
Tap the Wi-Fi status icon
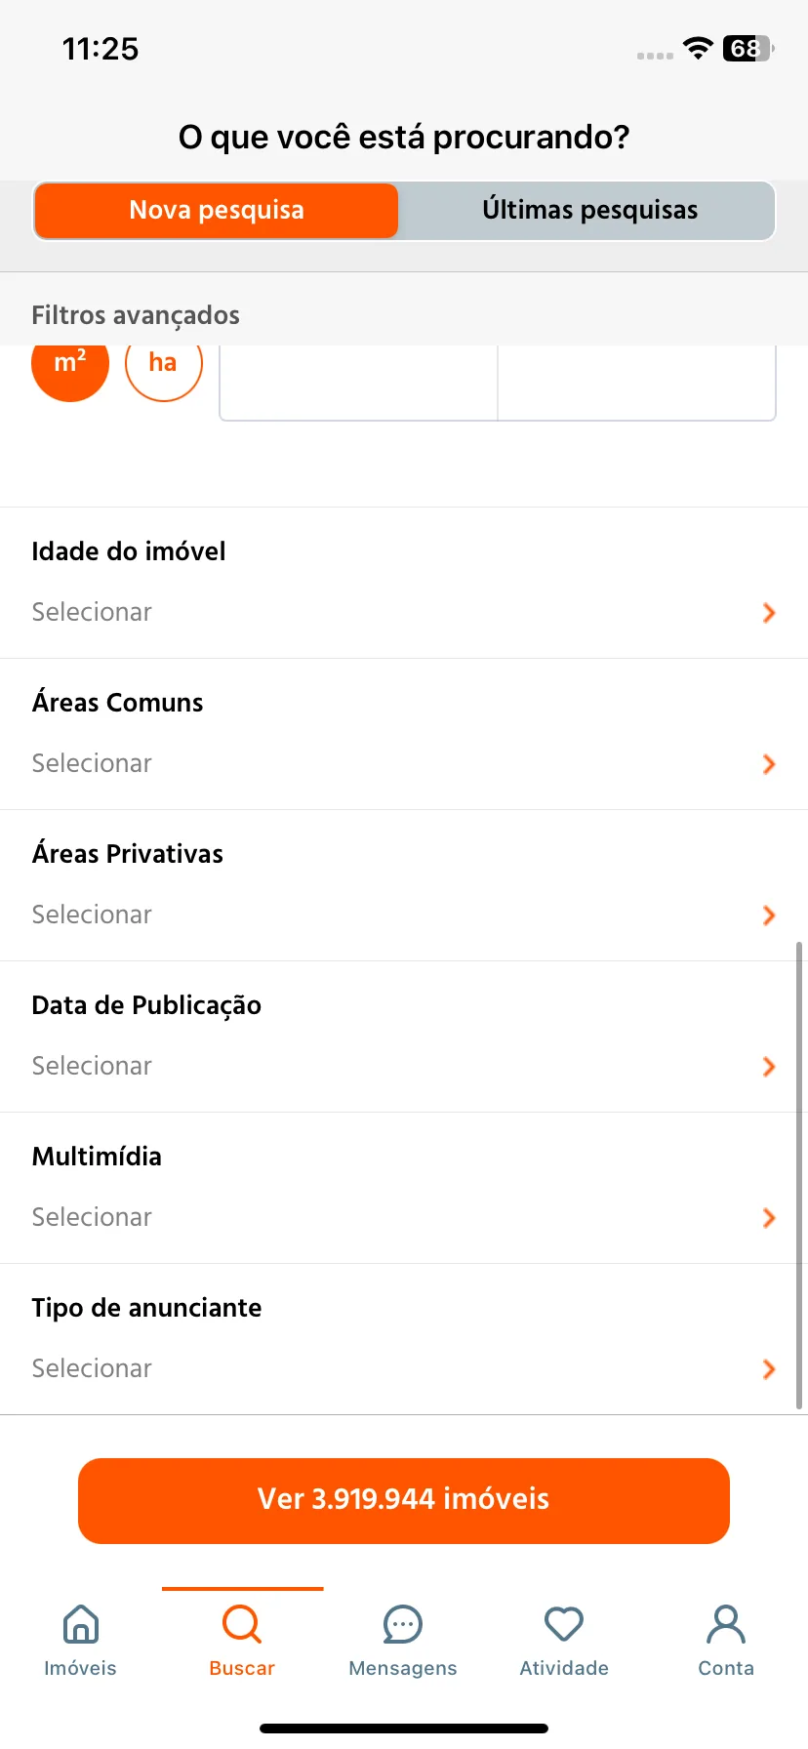[x=698, y=48]
